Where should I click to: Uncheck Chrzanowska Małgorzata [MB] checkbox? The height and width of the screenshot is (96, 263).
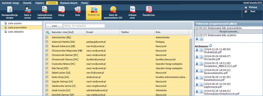pyautogui.click(x=47, y=51)
